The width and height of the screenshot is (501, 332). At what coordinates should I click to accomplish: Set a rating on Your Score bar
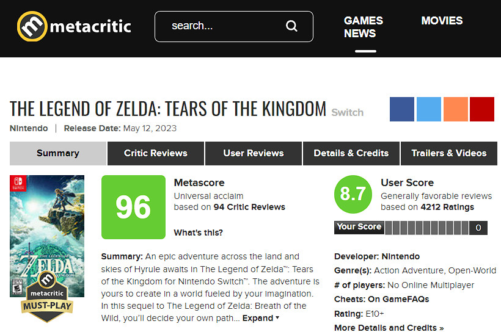pyautogui.click(x=427, y=228)
